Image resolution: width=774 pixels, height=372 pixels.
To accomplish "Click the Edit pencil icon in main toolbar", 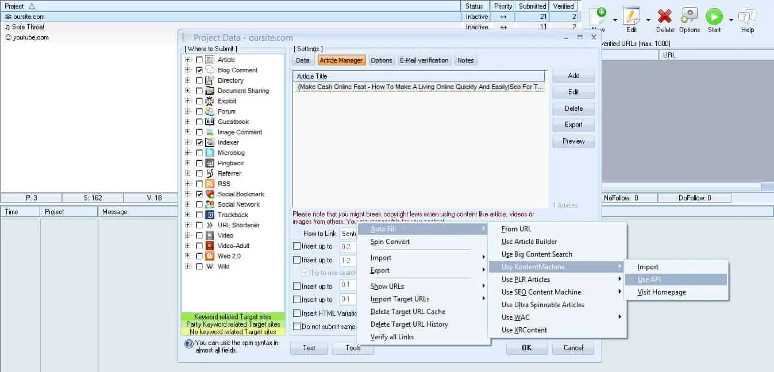I will (631, 15).
